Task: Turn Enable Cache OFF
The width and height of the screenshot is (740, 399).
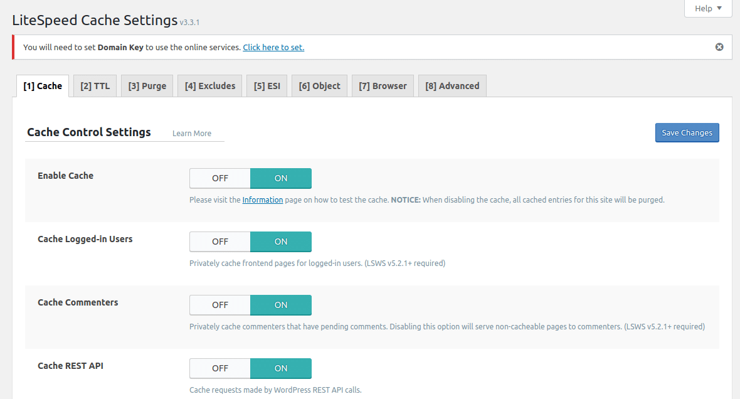Action: (x=220, y=179)
